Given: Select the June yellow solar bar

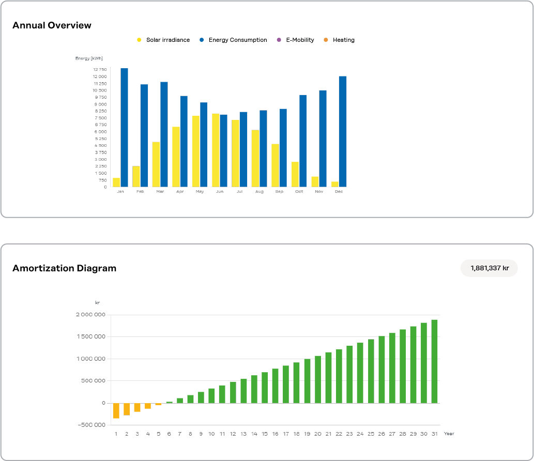Looking at the screenshot, I should coord(216,150).
